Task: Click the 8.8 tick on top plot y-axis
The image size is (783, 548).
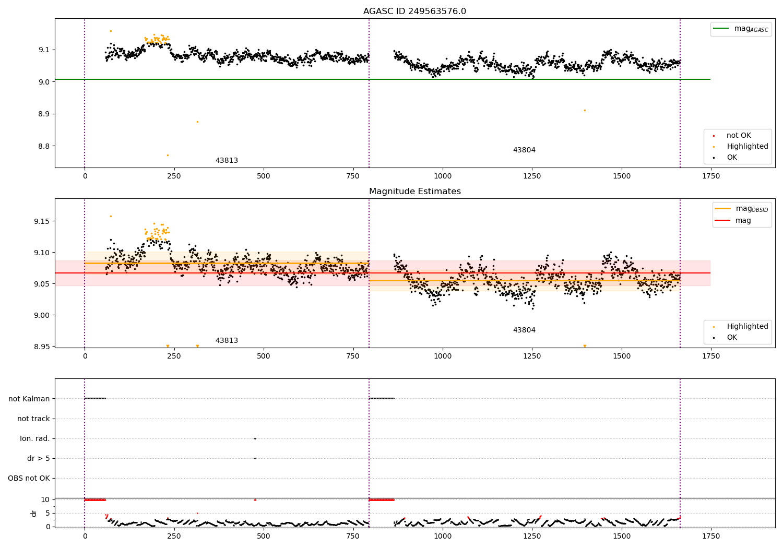Action: pos(44,146)
